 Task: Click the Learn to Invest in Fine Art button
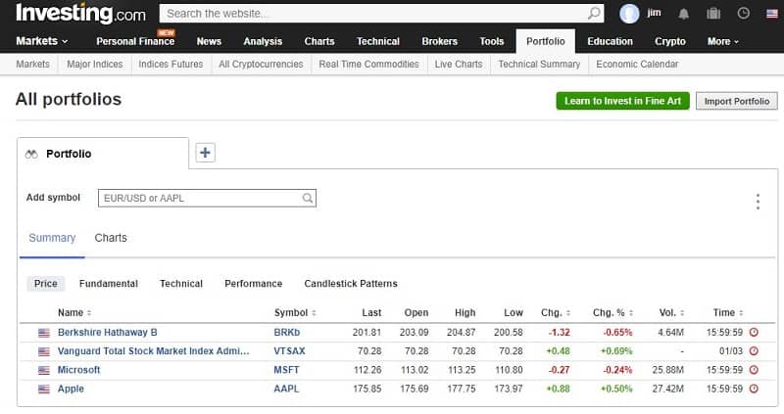[622, 101]
